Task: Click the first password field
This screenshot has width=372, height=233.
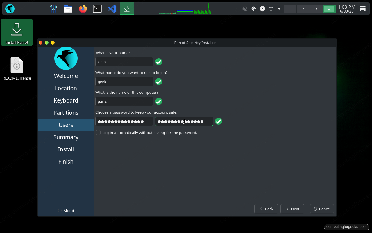Action: [124, 121]
